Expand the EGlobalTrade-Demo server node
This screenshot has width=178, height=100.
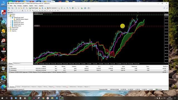tap(11, 24)
